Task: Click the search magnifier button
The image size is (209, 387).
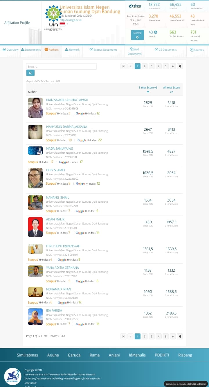Action: coord(30,73)
